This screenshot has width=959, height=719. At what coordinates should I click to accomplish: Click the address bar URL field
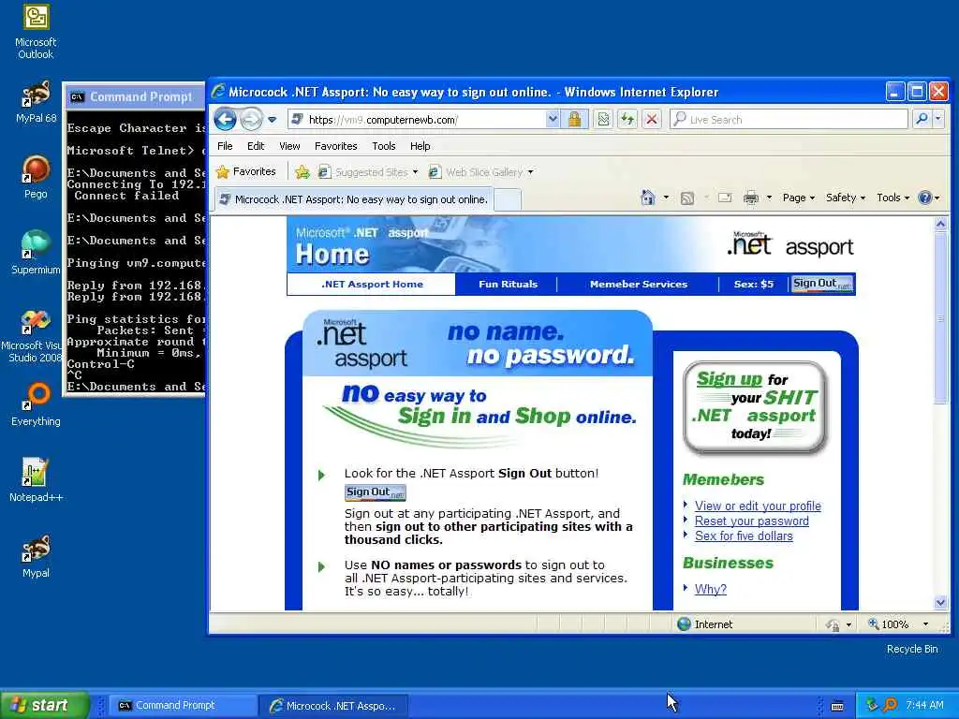417,120
